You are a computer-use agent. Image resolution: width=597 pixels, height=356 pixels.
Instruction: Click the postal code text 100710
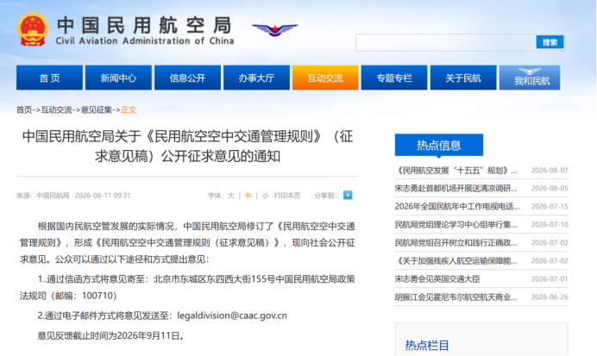(97, 296)
